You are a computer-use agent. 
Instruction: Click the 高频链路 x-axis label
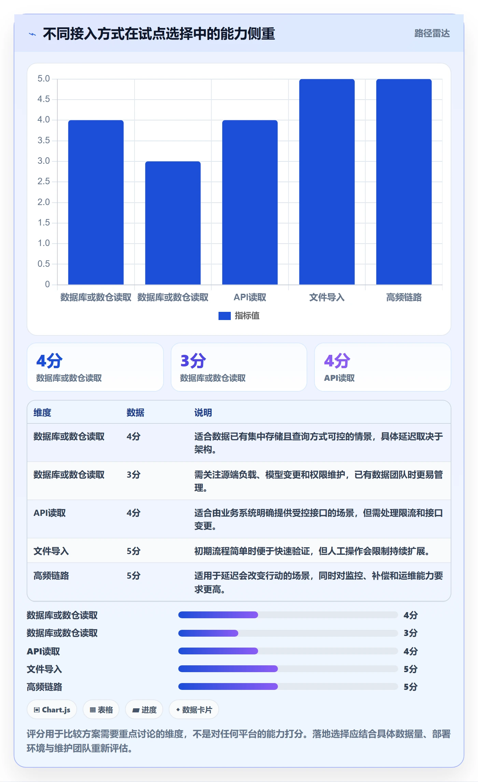pyautogui.click(x=404, y=298)
